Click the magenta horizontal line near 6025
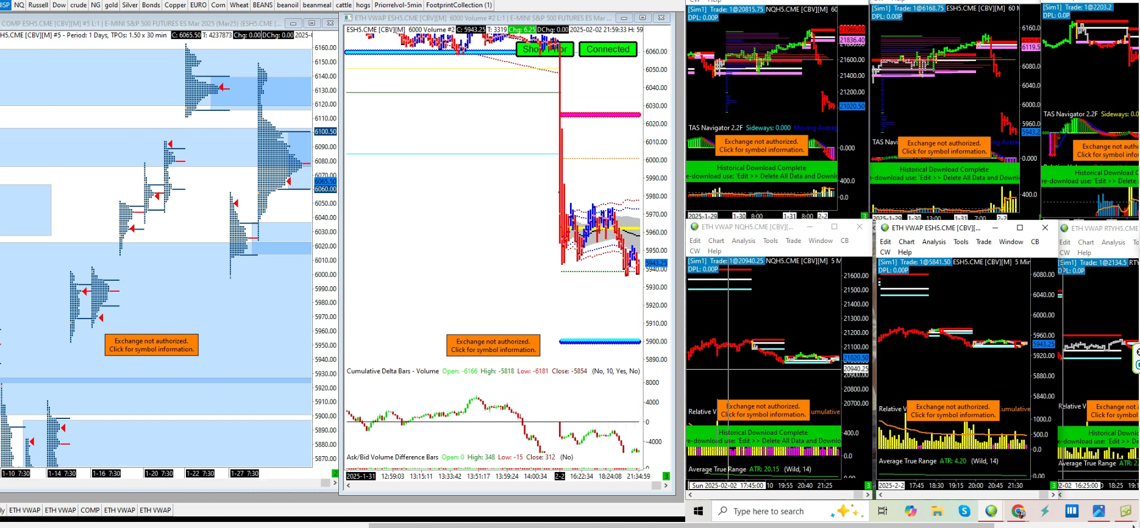Screen dimensions: 1140x528 pyautogui.click(x=600, y=114)
